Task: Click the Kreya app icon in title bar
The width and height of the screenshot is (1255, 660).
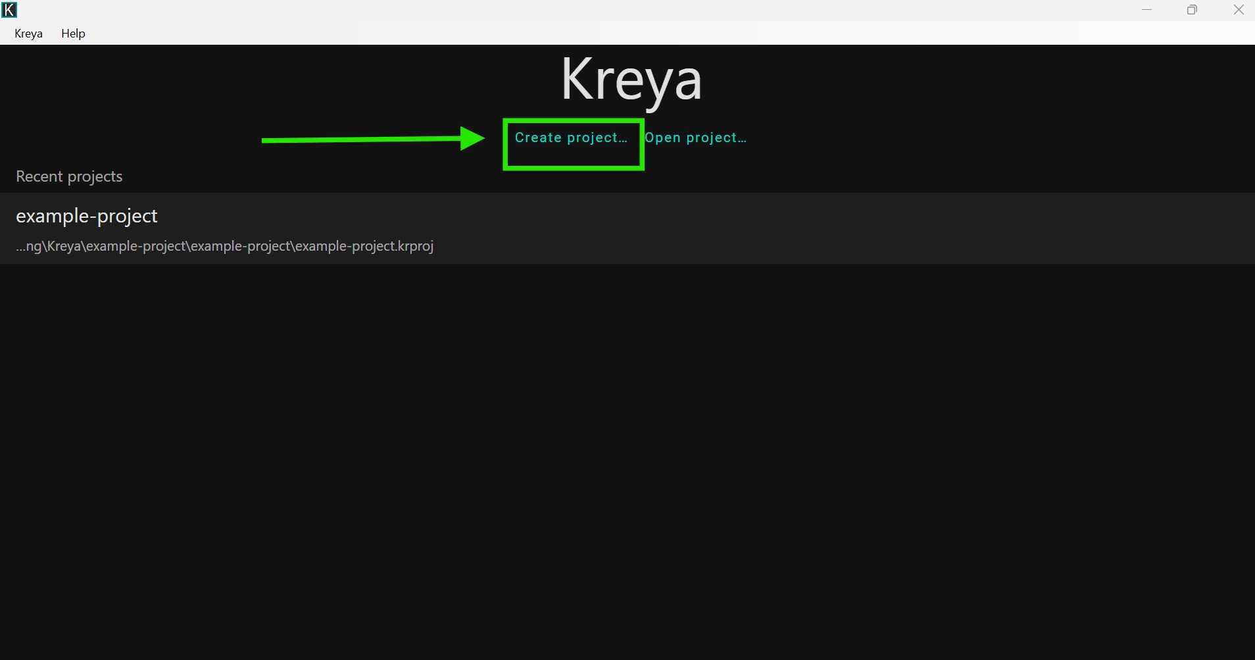Action: pyautogui.click(x=9, y=10)
